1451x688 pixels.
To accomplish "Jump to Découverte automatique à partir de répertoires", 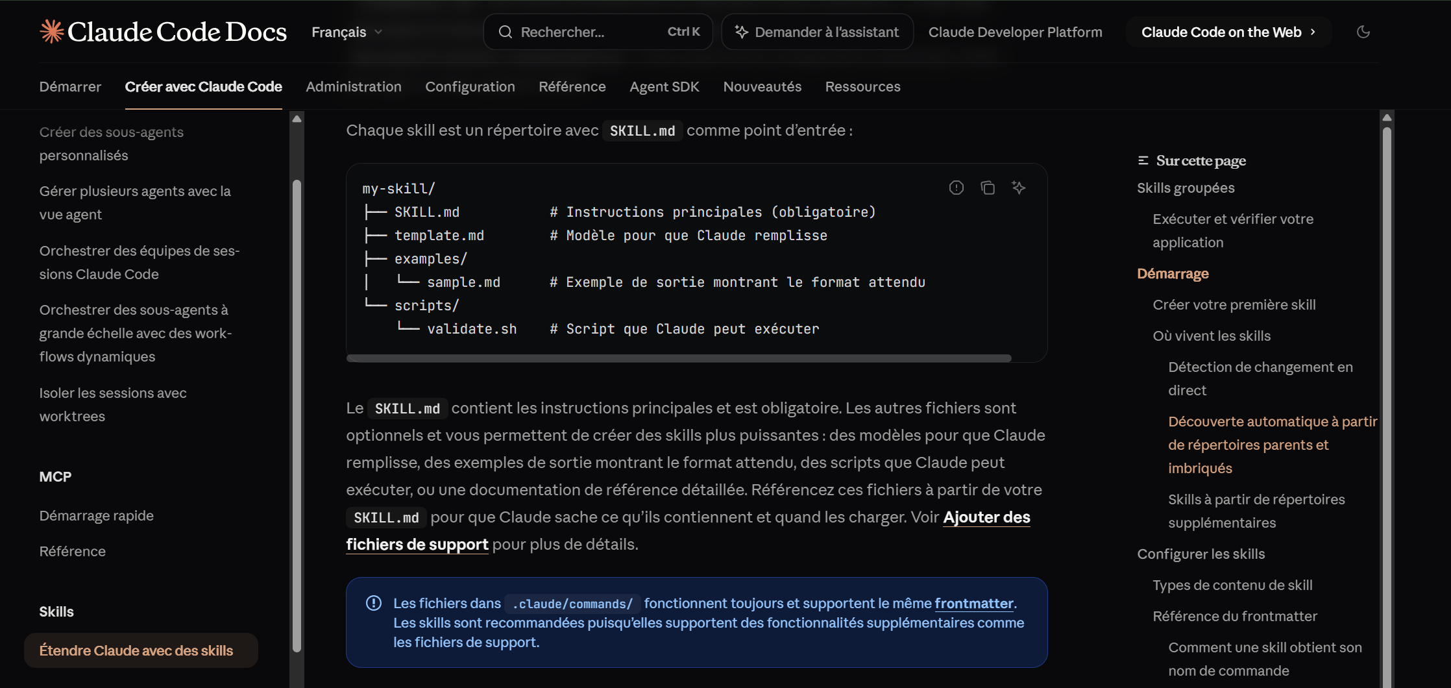I will tap(1273, 445).
